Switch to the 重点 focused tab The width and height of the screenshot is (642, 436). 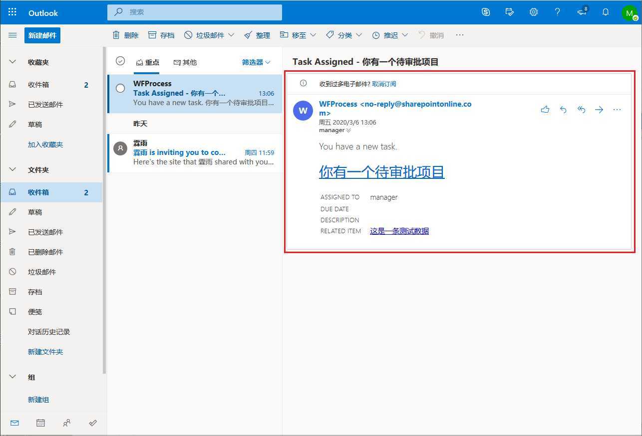148,62
